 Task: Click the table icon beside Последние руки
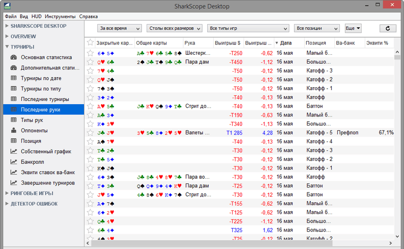point(14,109)
